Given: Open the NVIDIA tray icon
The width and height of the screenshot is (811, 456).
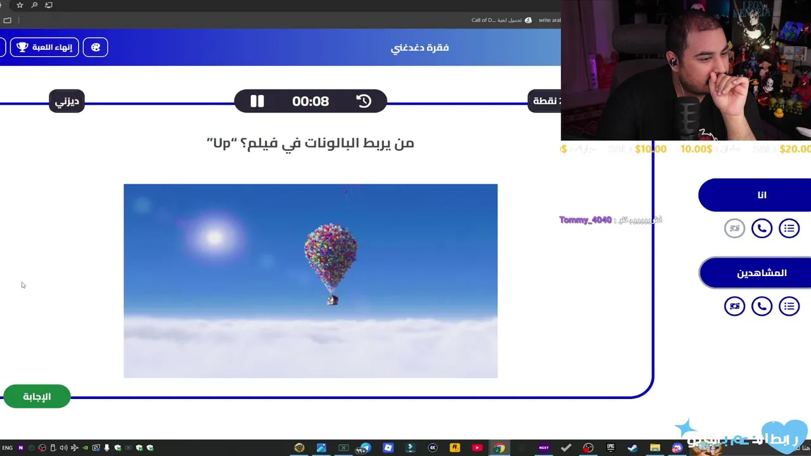Looking at the screenshot, I should click(85, 448).
